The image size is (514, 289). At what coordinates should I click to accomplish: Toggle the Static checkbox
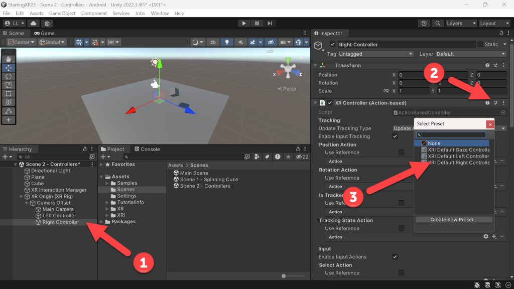(x=480, y=44)
